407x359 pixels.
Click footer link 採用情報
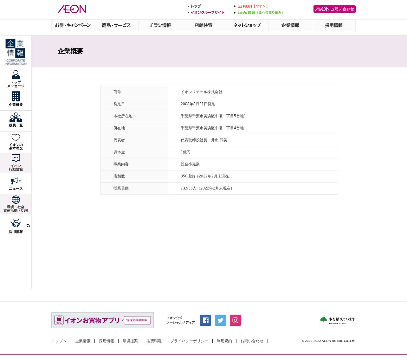[x=107, y=341]
